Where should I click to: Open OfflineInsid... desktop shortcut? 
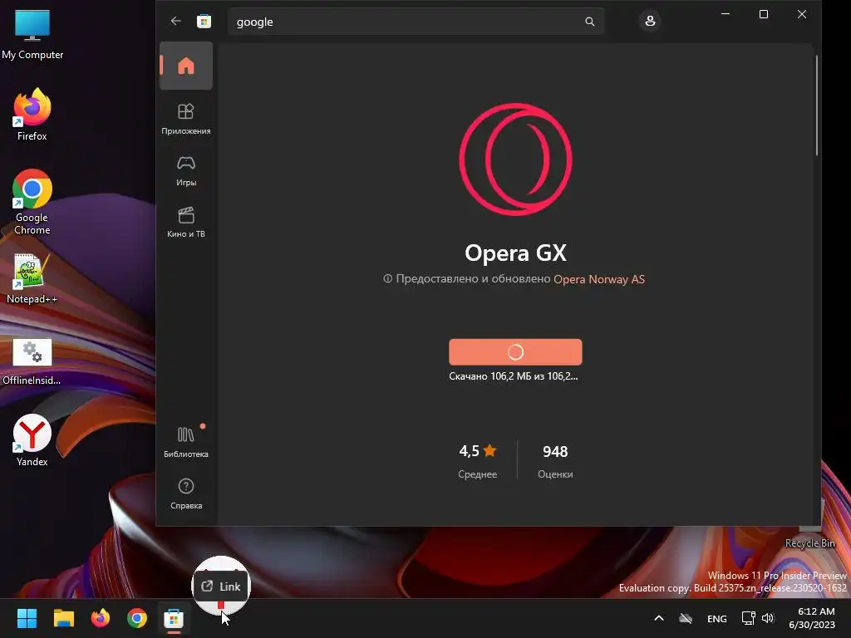tap(32, 361)
